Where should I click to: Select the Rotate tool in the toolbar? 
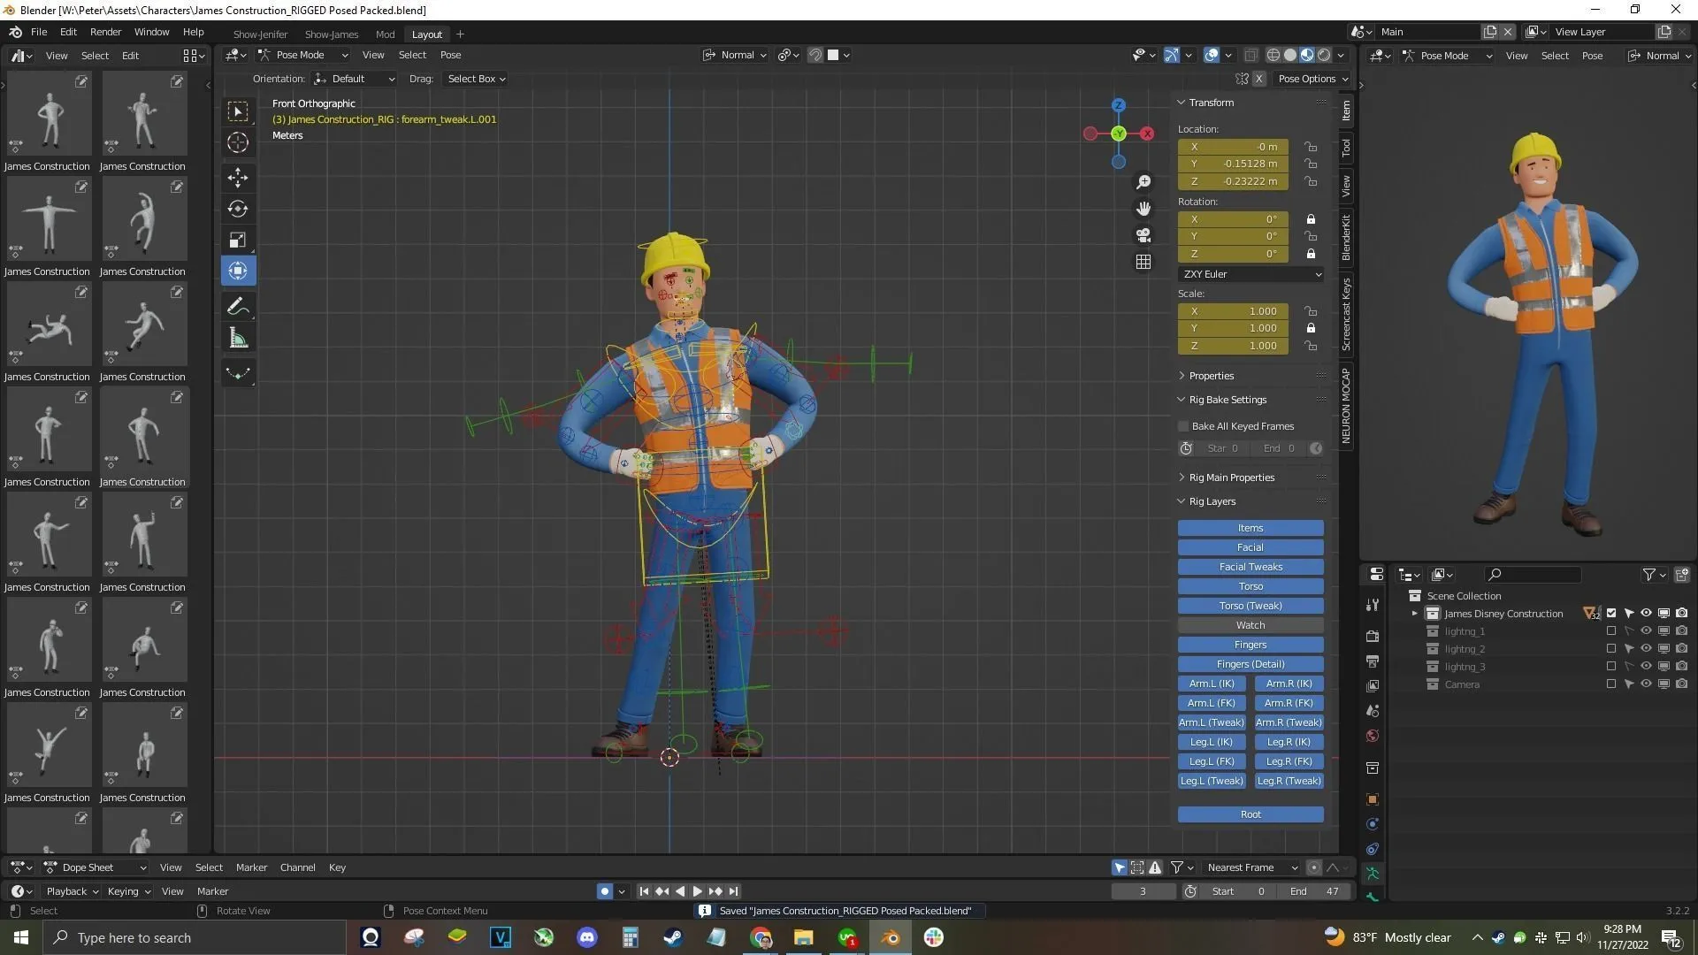pyautogui.click(x=237, y=209)
